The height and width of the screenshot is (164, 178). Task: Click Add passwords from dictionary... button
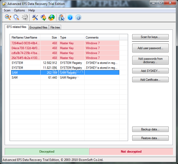[x=150, y=60]
